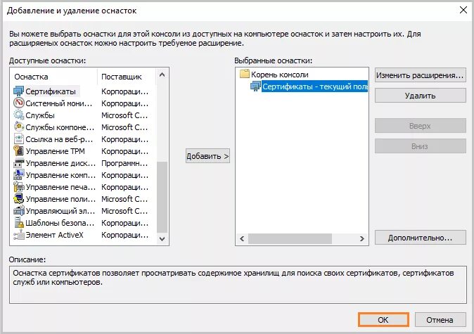Click the disabled Вверх button
The height and width of the screenshot is (334, 474).
point(420,126)
